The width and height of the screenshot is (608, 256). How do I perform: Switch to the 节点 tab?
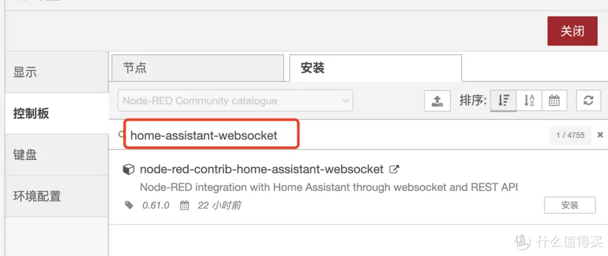coord(198,68)
